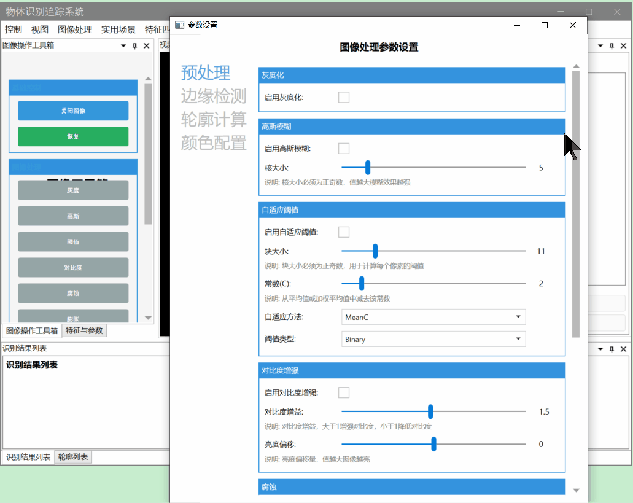Click the 核大小 slider handle

click(x=368, y=167)
